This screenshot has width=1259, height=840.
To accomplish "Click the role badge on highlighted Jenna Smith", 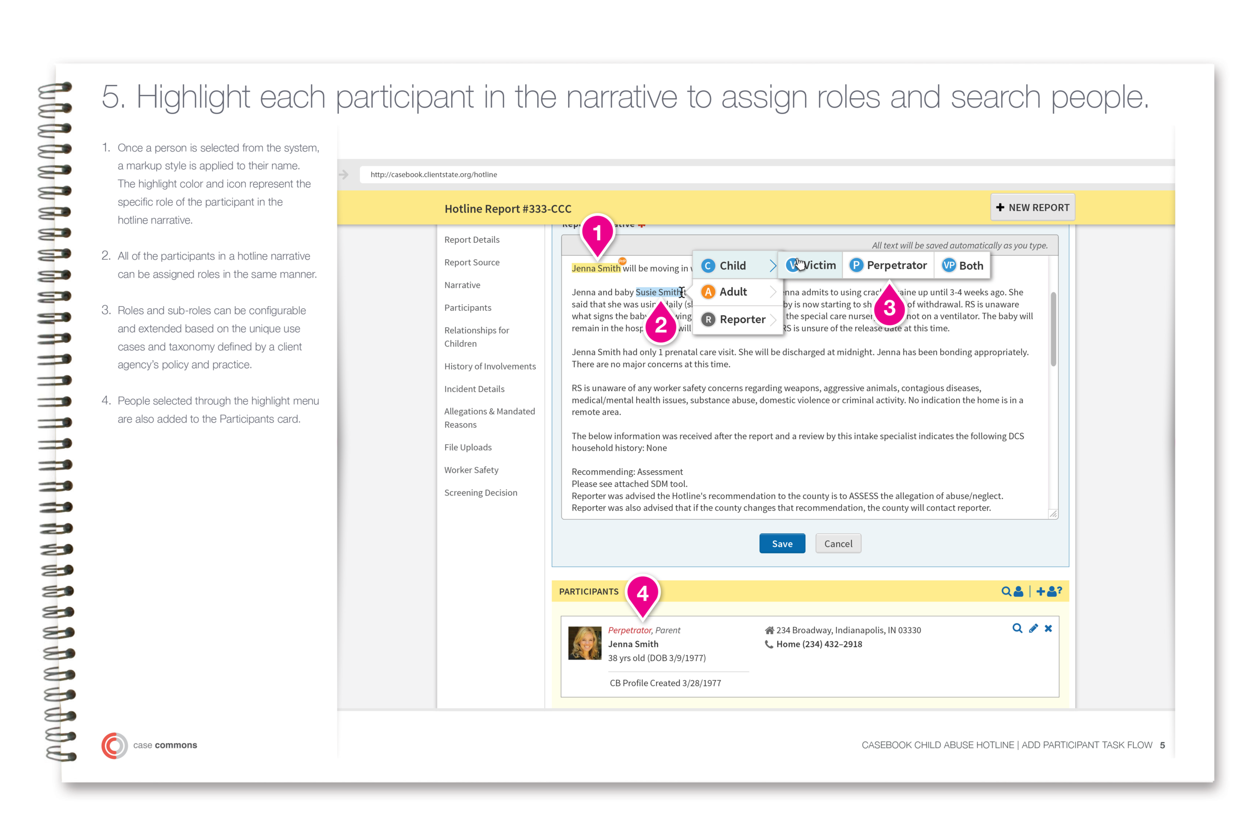I will (622, 261).
